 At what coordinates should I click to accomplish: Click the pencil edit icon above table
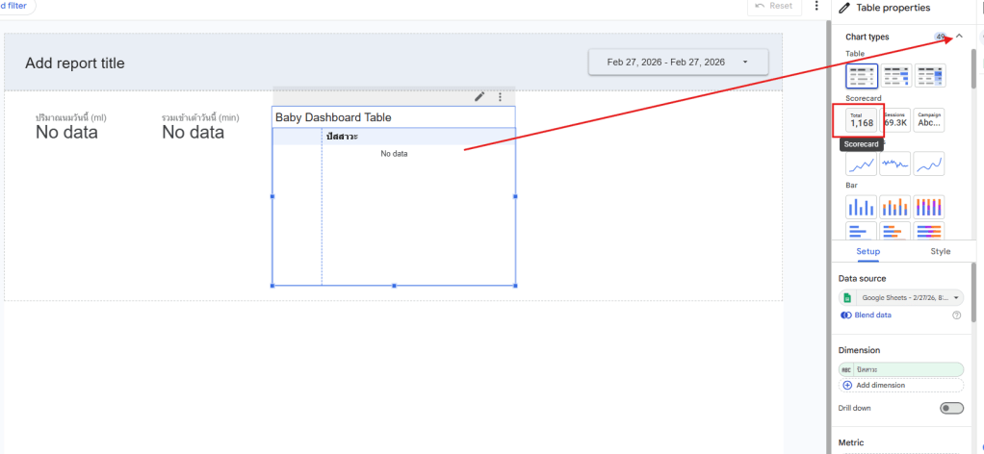click(479, 96)
